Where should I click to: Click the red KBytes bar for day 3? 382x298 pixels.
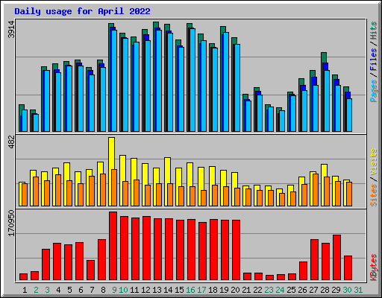click(x=46, y=264)
